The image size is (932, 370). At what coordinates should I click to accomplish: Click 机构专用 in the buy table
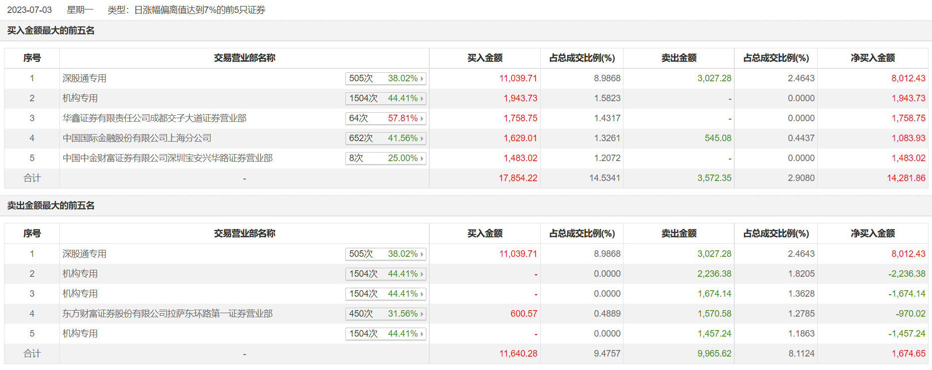80,98
